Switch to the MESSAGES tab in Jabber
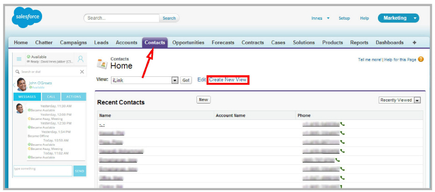 pyautogui.click(x=27, y=96)
